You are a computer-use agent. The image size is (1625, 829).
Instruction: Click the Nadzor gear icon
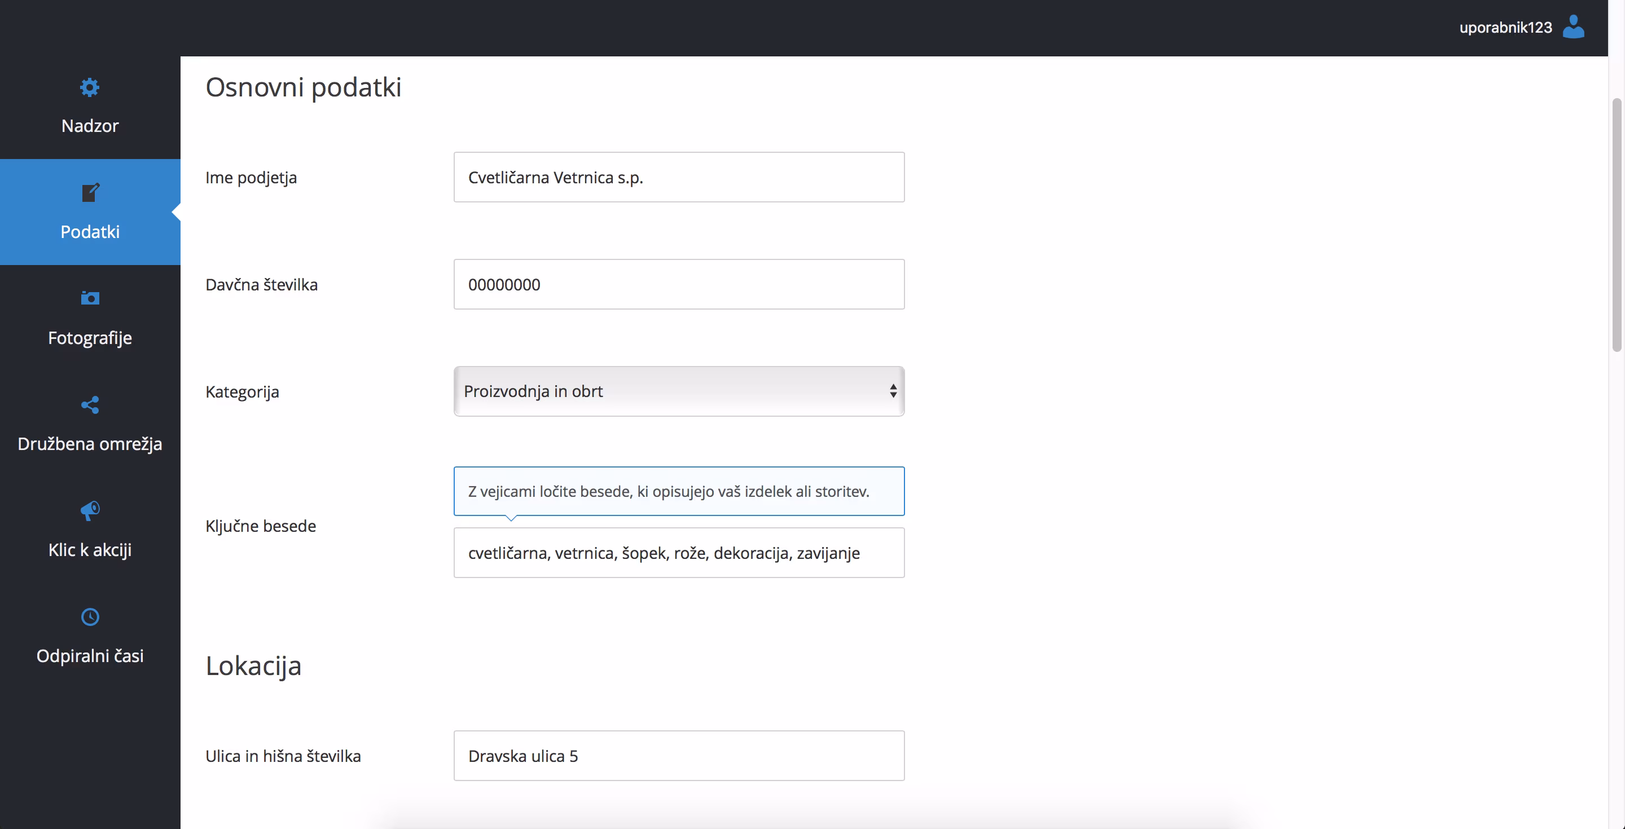coord(90,87)
